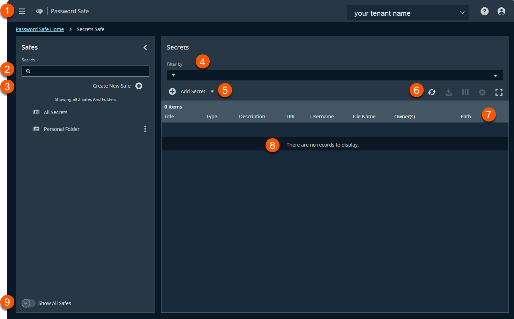Sort by the Owner(s) column header
Screen dimensions: 514x319
[404, 117]
